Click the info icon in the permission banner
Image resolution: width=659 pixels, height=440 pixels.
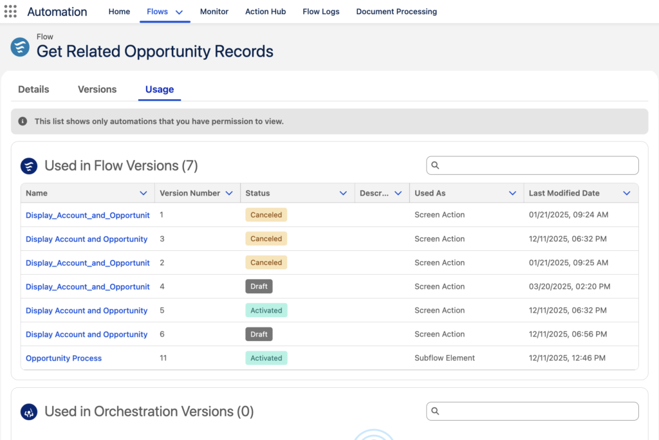(23, 121)
